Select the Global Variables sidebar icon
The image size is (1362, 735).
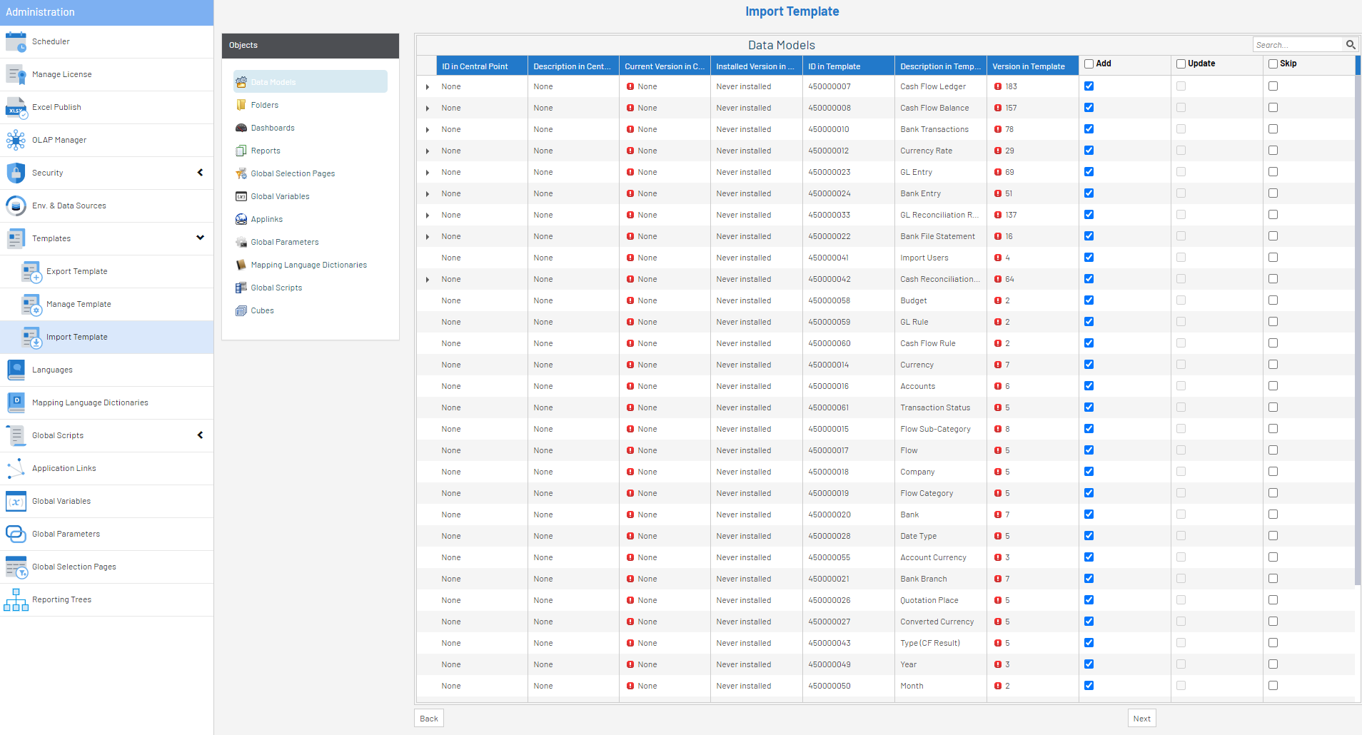[x=16, y=502]
